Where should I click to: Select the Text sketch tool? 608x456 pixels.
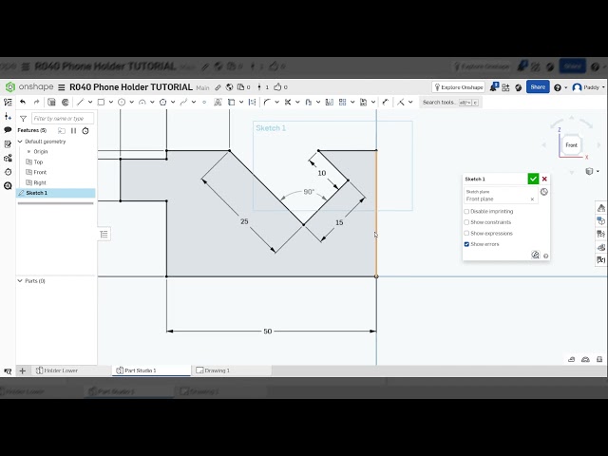[218, 102]
